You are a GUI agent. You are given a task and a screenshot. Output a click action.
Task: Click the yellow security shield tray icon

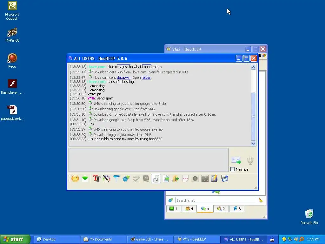pos(284,240)
